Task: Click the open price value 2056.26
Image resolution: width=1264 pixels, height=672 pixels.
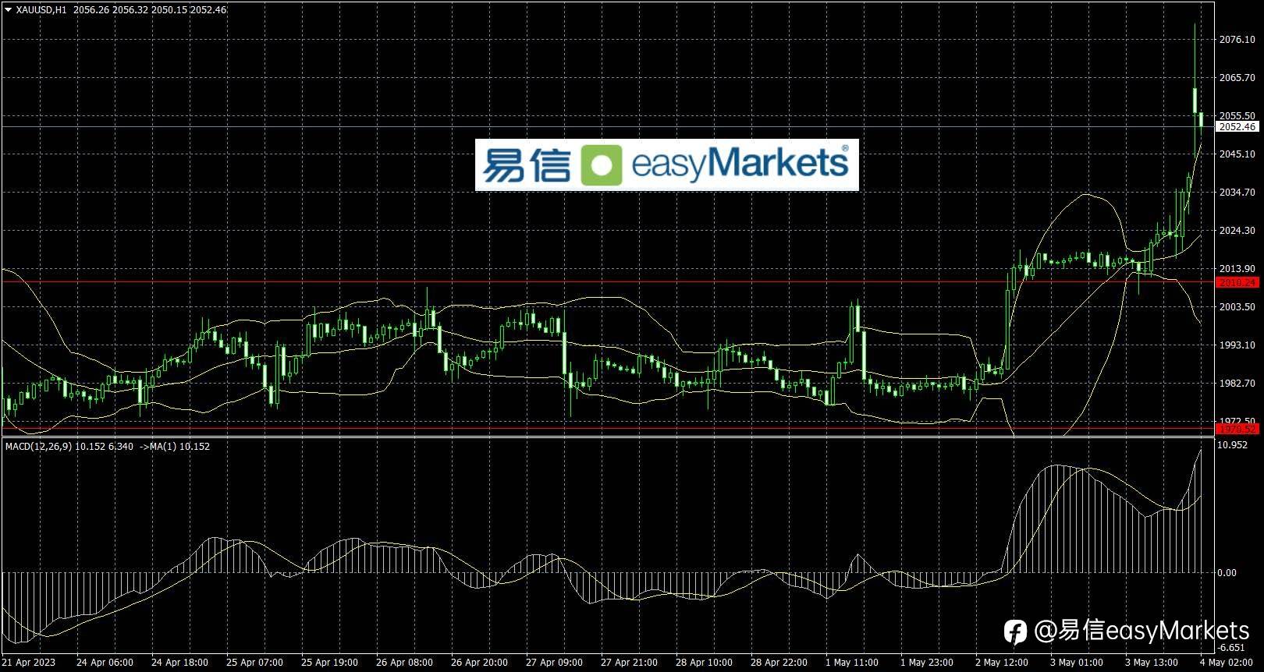Action: [x=91, y=10]
